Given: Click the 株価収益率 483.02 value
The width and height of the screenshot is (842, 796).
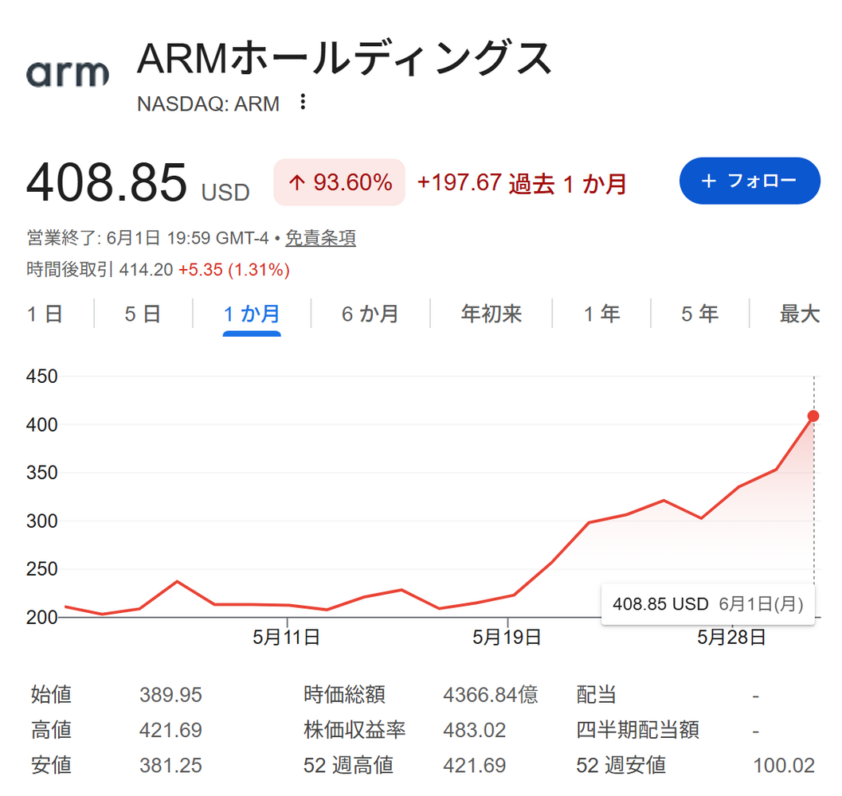Looking at the screenshot, I should click(x=474, y=731).
